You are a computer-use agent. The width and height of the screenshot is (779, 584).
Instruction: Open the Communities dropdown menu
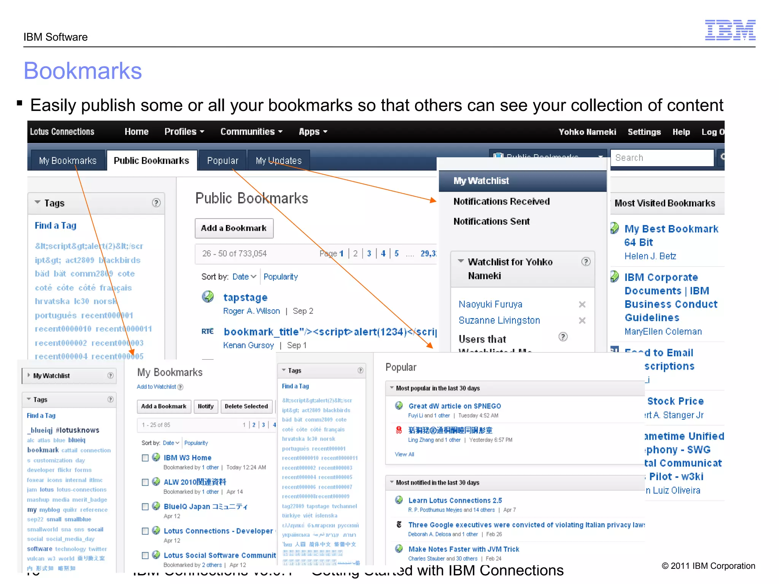click(251, 132)
